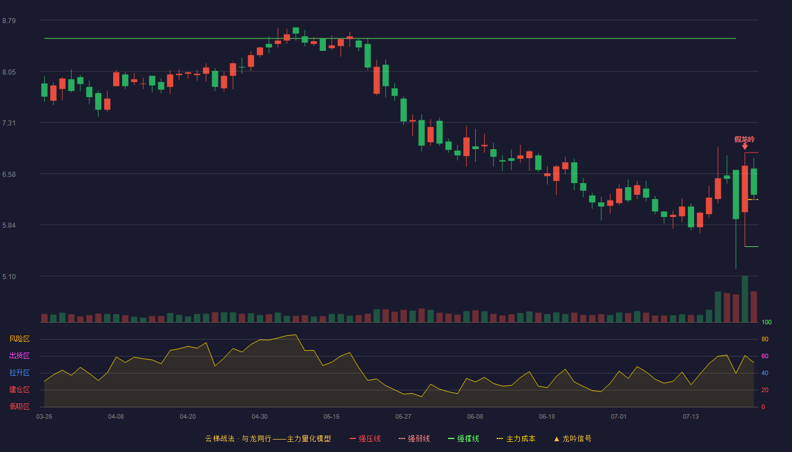The image size is (792, 452).
Task: Toggle the 强撑线 legend label
Action: pyautogui.click(x=468, y=438)
